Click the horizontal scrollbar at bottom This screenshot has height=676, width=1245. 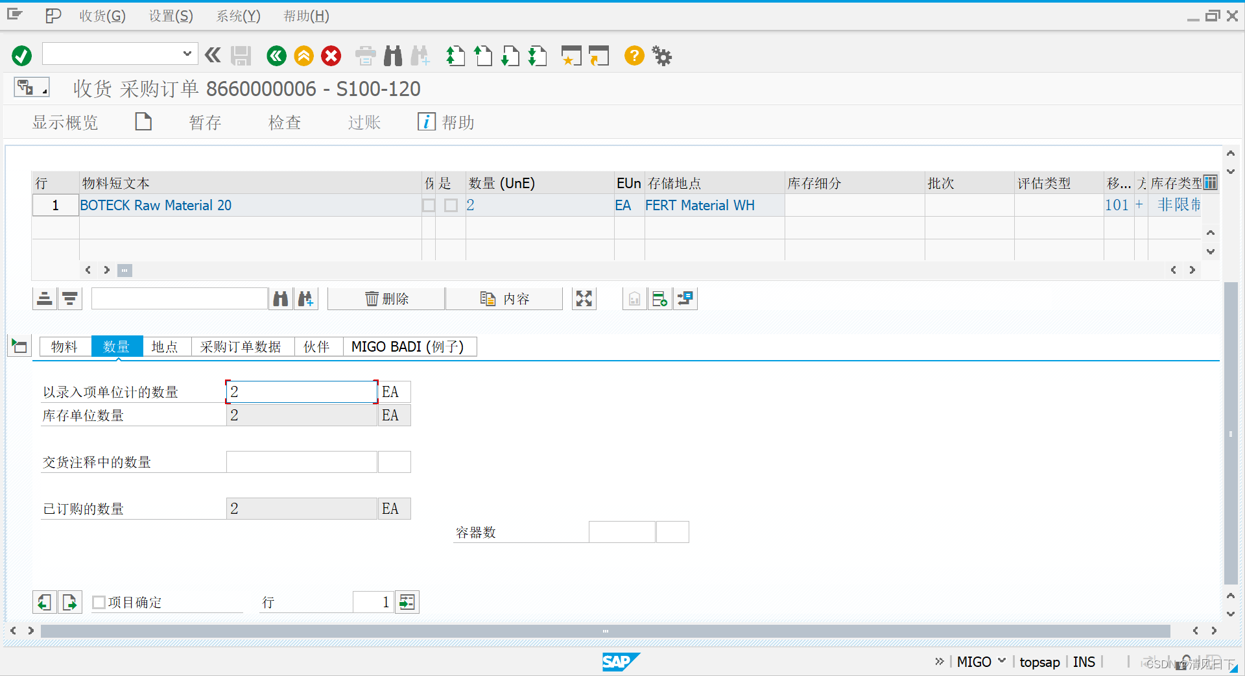pyautogui.click(x=605, y=631)
